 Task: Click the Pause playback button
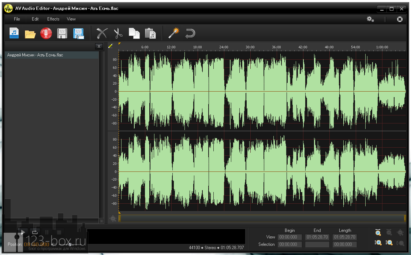pos(46,232)
